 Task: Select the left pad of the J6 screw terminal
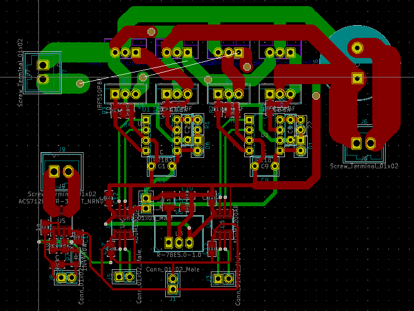pos(356,143)
